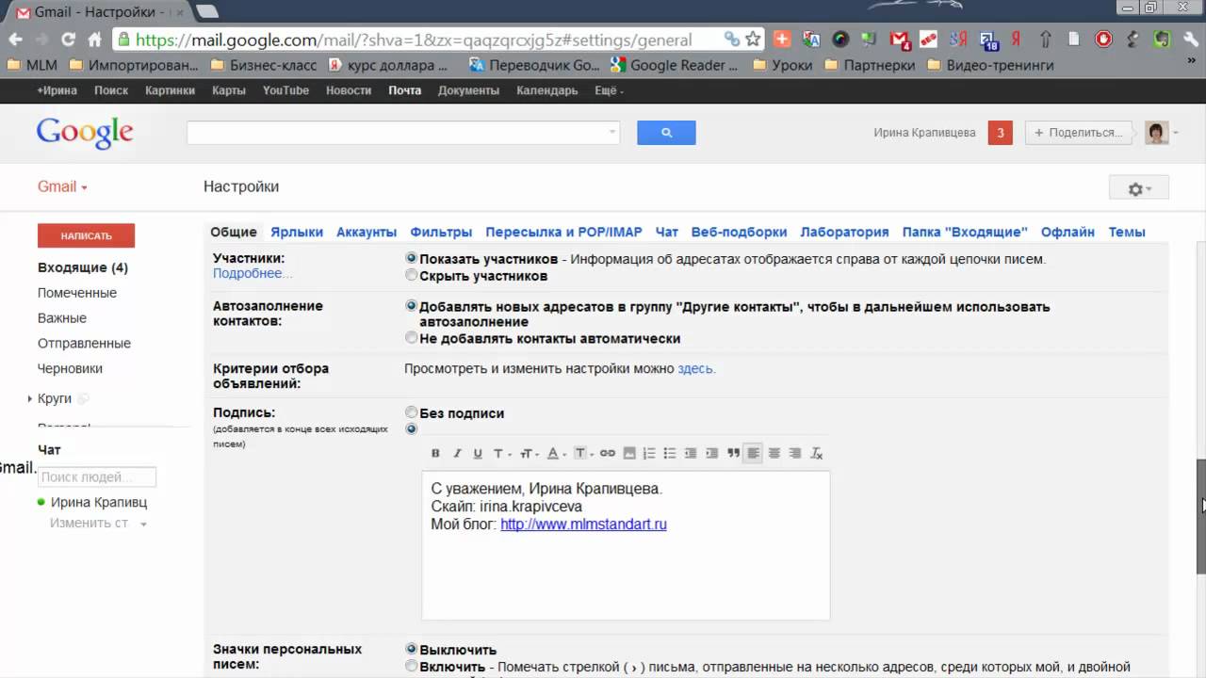The image size is (1206, 678).
Task: Open the red notifications counter
Action: pos(1001,133)
